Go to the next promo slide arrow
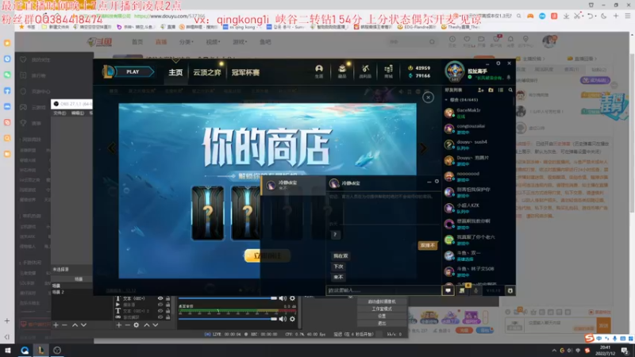This screenshot has width=635, height=357. click(423, 148)
